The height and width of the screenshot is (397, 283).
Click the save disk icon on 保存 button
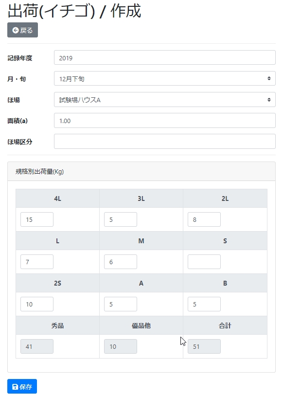point(14,386)
